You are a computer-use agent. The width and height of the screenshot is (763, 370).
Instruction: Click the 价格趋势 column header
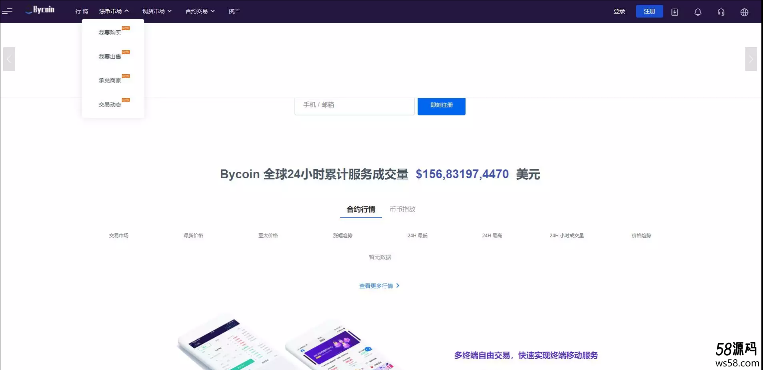tap(641, 235)
